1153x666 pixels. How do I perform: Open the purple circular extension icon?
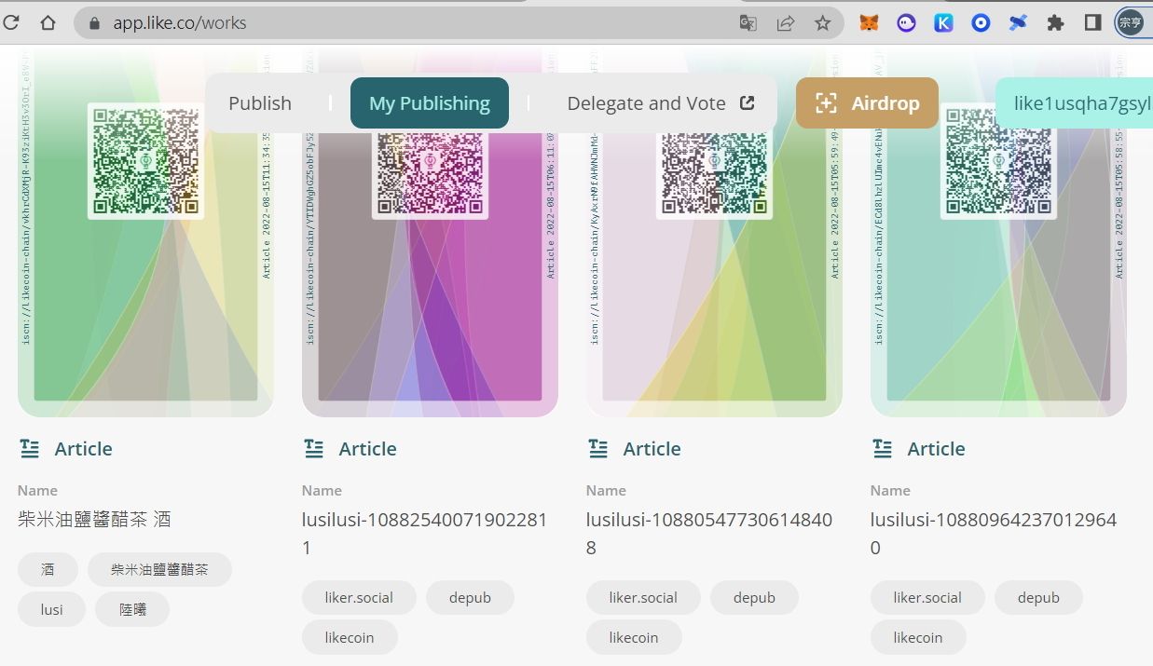(906, 23)
